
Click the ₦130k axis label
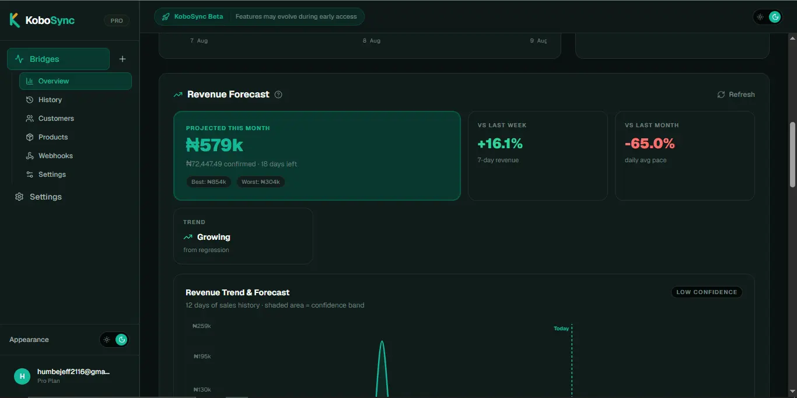pyautogui.click(x=202, y=390)
